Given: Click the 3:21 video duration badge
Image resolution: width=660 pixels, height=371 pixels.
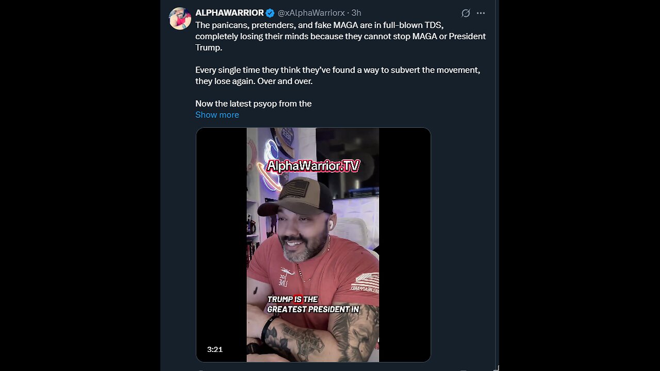Looking at the screenshot, I should point(215,349).
